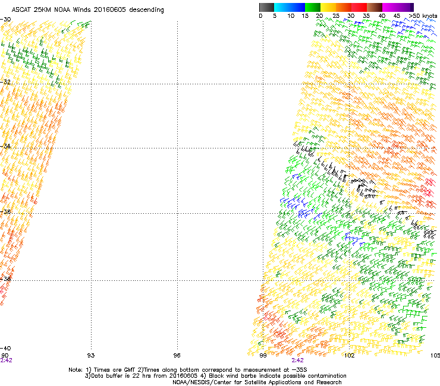The height and width of the screenshot is (386, 440).
Task: Click the '10' legend scale label
Action: coord(291,16)
